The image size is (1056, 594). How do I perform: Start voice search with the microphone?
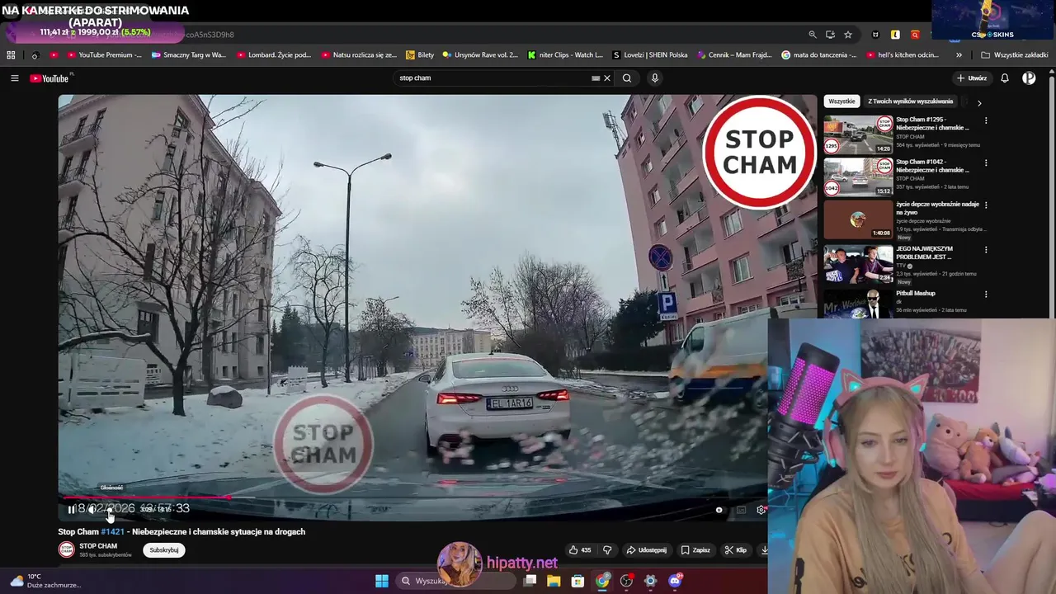coord(654,78)
